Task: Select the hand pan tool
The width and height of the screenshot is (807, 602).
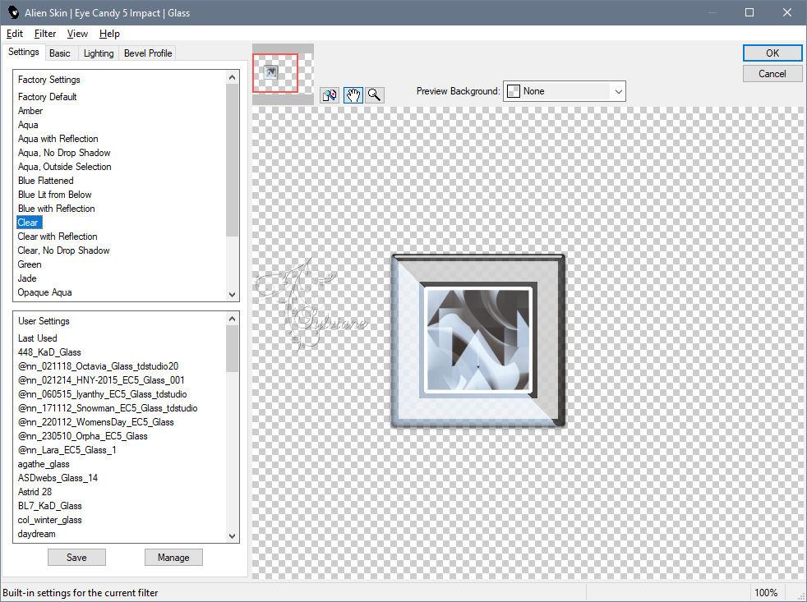Action: [353, 95]
